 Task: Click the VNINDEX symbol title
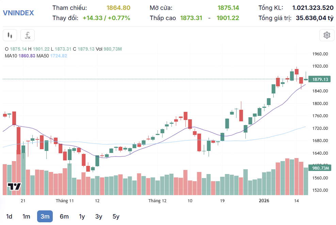point(18,13)
